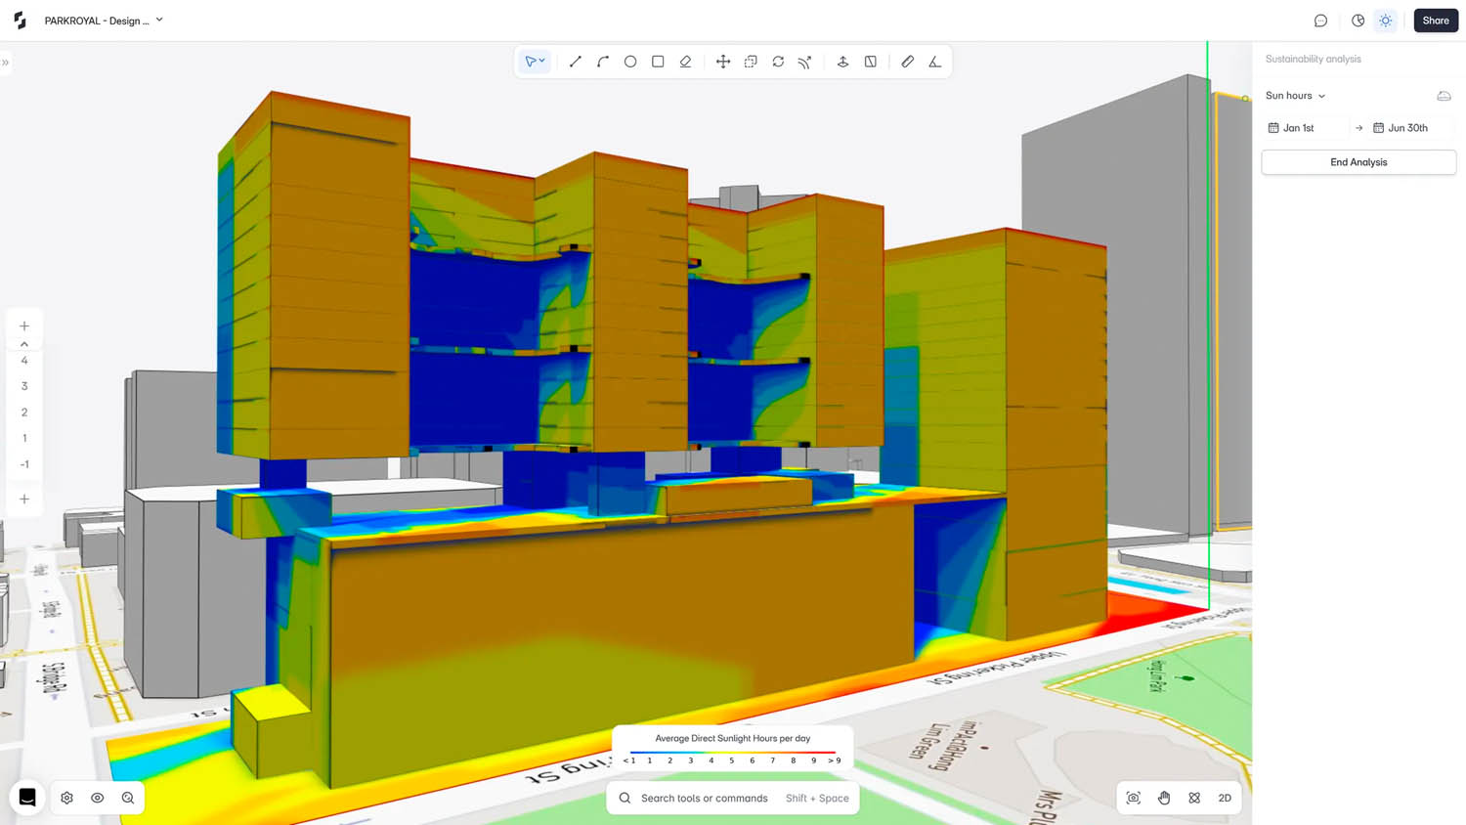Expand the collapsed left sidebar panel

tap(6, 63)
